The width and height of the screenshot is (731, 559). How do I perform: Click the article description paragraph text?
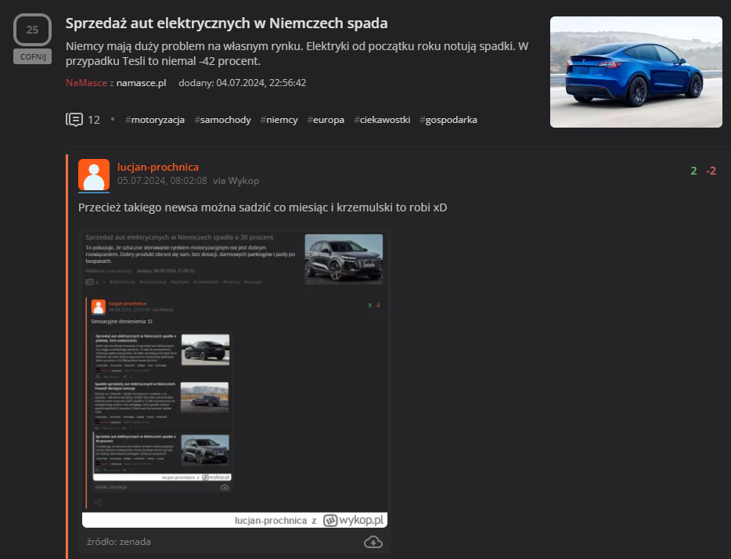[x=297, y=53]
